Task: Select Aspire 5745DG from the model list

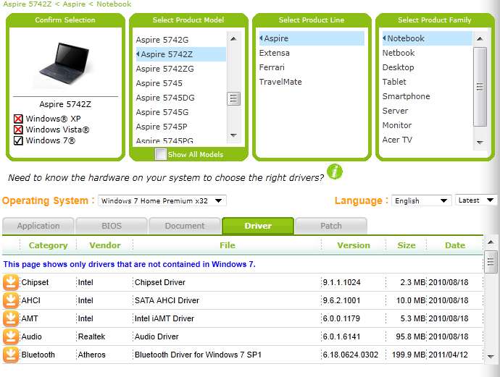Action: coord(165,98)
